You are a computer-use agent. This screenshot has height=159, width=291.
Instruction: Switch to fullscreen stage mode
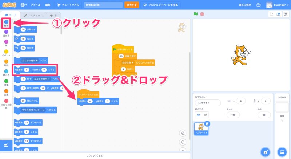[x=286, y=15]
